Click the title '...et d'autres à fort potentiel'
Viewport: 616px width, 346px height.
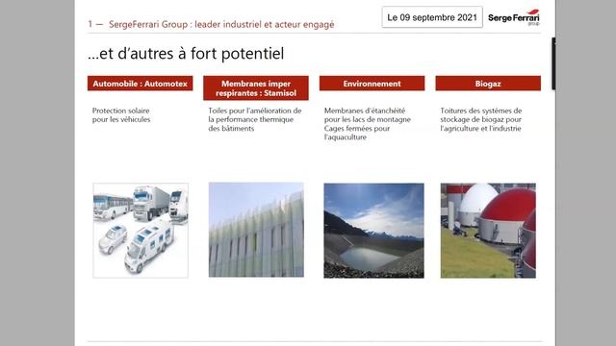pyautogui.click(x=186, y=54)
